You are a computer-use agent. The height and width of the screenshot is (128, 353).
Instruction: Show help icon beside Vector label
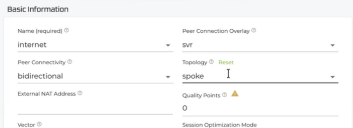pos(39,124)
